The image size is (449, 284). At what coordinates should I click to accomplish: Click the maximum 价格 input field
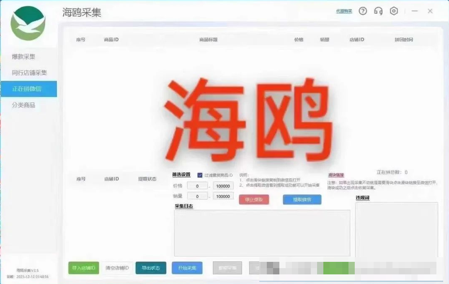pyautogui.click(x=223, y=186)
